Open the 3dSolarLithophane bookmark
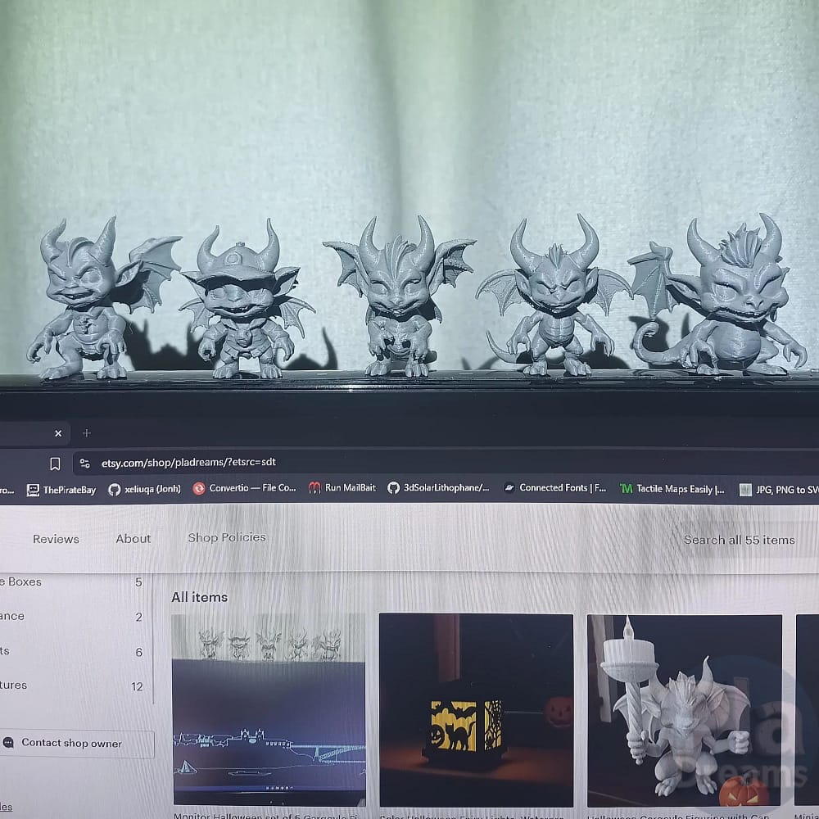The image size is (819, 819). pyautogui.click(x=438, y=487)
